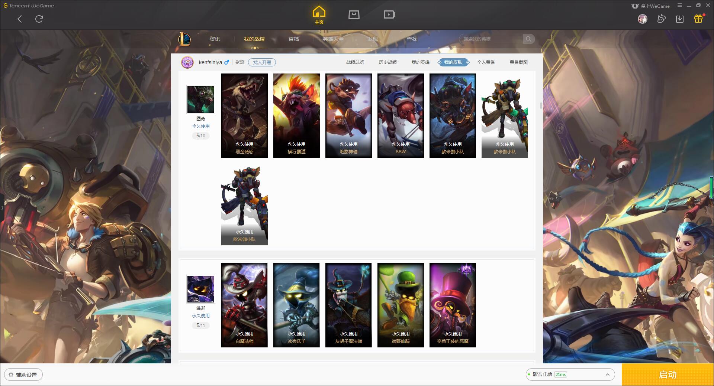Screen dimensions: 714x386
Task: Open the 主页 home icon
Action: 319,15
